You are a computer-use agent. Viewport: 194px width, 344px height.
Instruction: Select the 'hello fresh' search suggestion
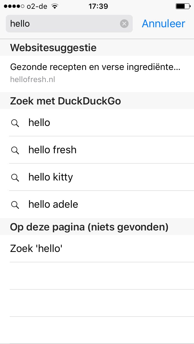pyautogui.click(x=52, y=150)
